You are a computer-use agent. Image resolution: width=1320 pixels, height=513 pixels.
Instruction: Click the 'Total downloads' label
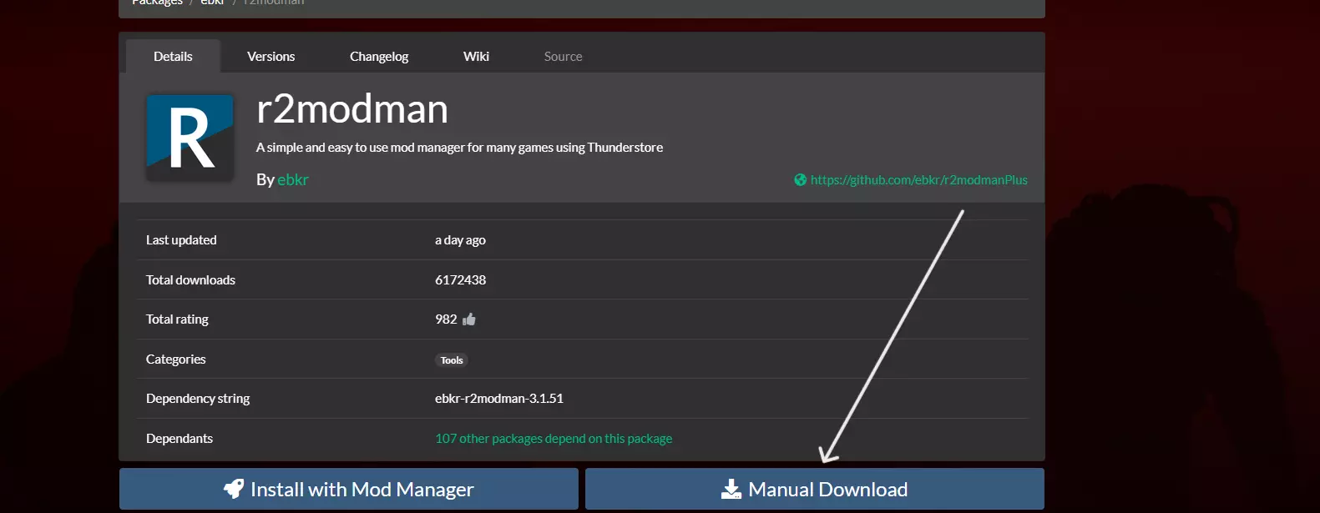[190, 280]
